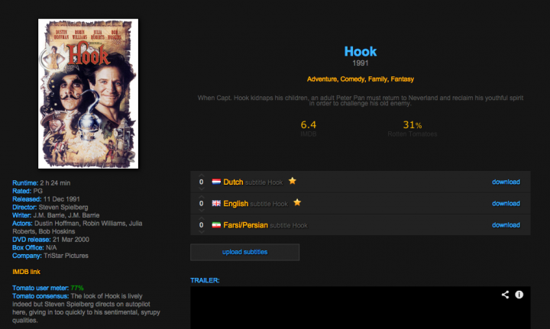550x329 pixels.
Task: Click the Actors Dustin Hoffman line
Action: [77, 227]
